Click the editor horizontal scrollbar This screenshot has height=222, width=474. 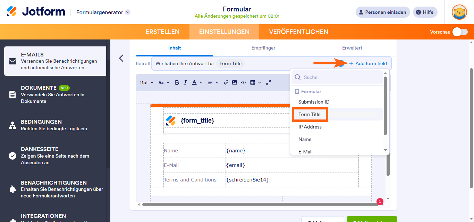[x=260, y=204]
